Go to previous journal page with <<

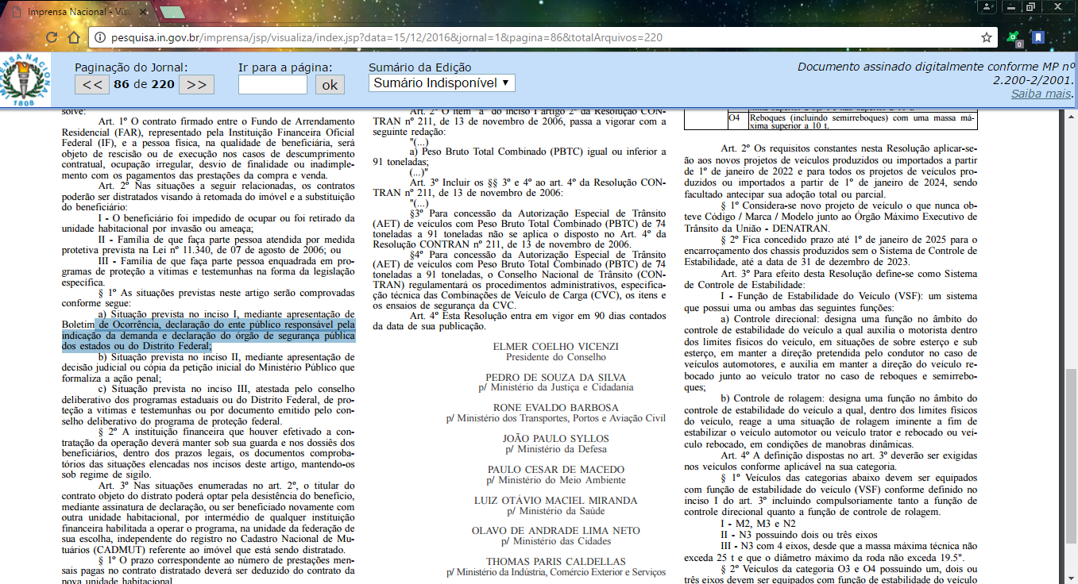pos(91,85)
